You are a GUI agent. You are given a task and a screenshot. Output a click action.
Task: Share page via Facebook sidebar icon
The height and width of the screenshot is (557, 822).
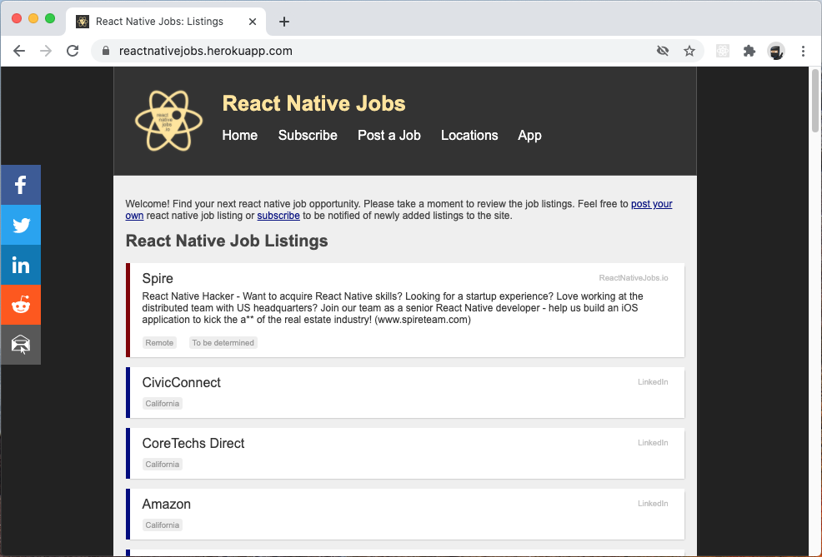coord(21,185)
